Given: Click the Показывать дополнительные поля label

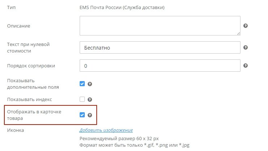Looking at the screenshot, I should [33, 84].
